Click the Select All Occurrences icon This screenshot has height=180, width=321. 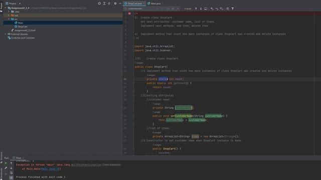coord(222,9)
